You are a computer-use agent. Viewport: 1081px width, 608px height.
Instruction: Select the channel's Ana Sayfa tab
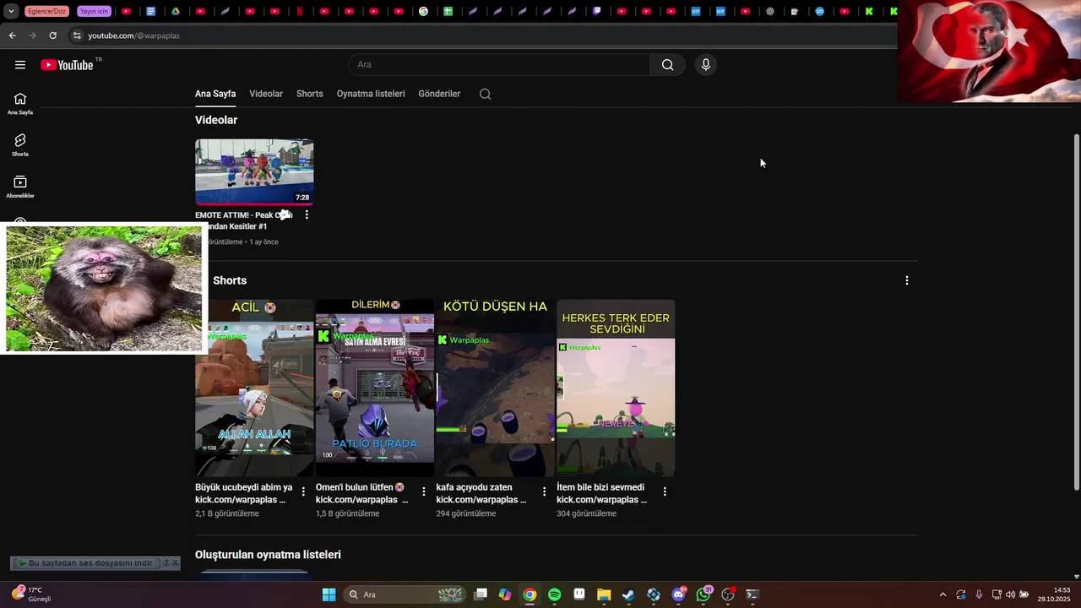coord(215,94)
